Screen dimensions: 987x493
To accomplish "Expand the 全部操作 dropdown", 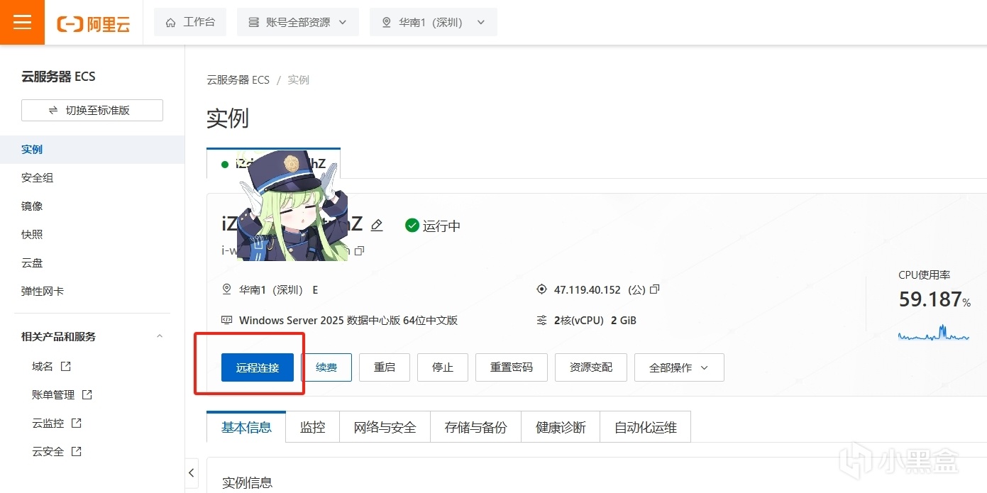I will 679,367.
